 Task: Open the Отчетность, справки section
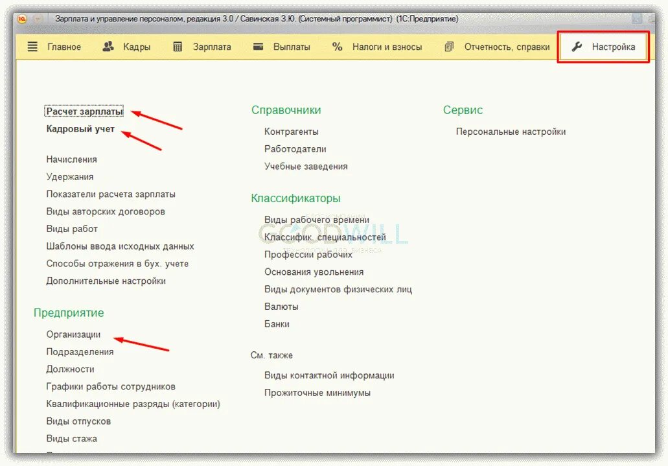click(x=507, y=47)
